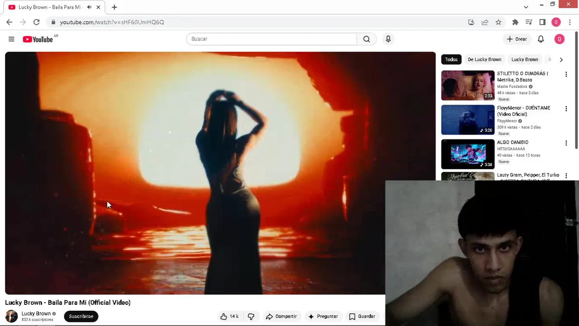Screen dimensions: 579x326
Task: Open ALGO CAMBIO video thumbnail
Action: coord(468,154)
